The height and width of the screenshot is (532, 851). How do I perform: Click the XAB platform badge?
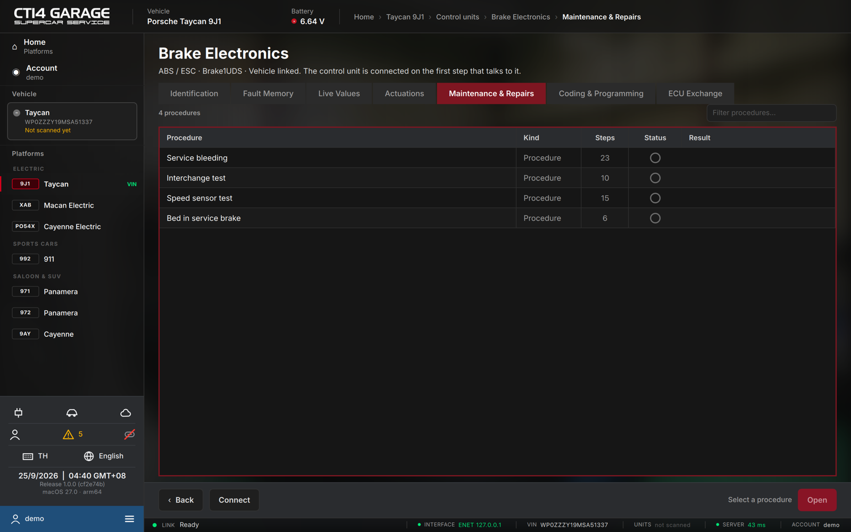[25, 205]
